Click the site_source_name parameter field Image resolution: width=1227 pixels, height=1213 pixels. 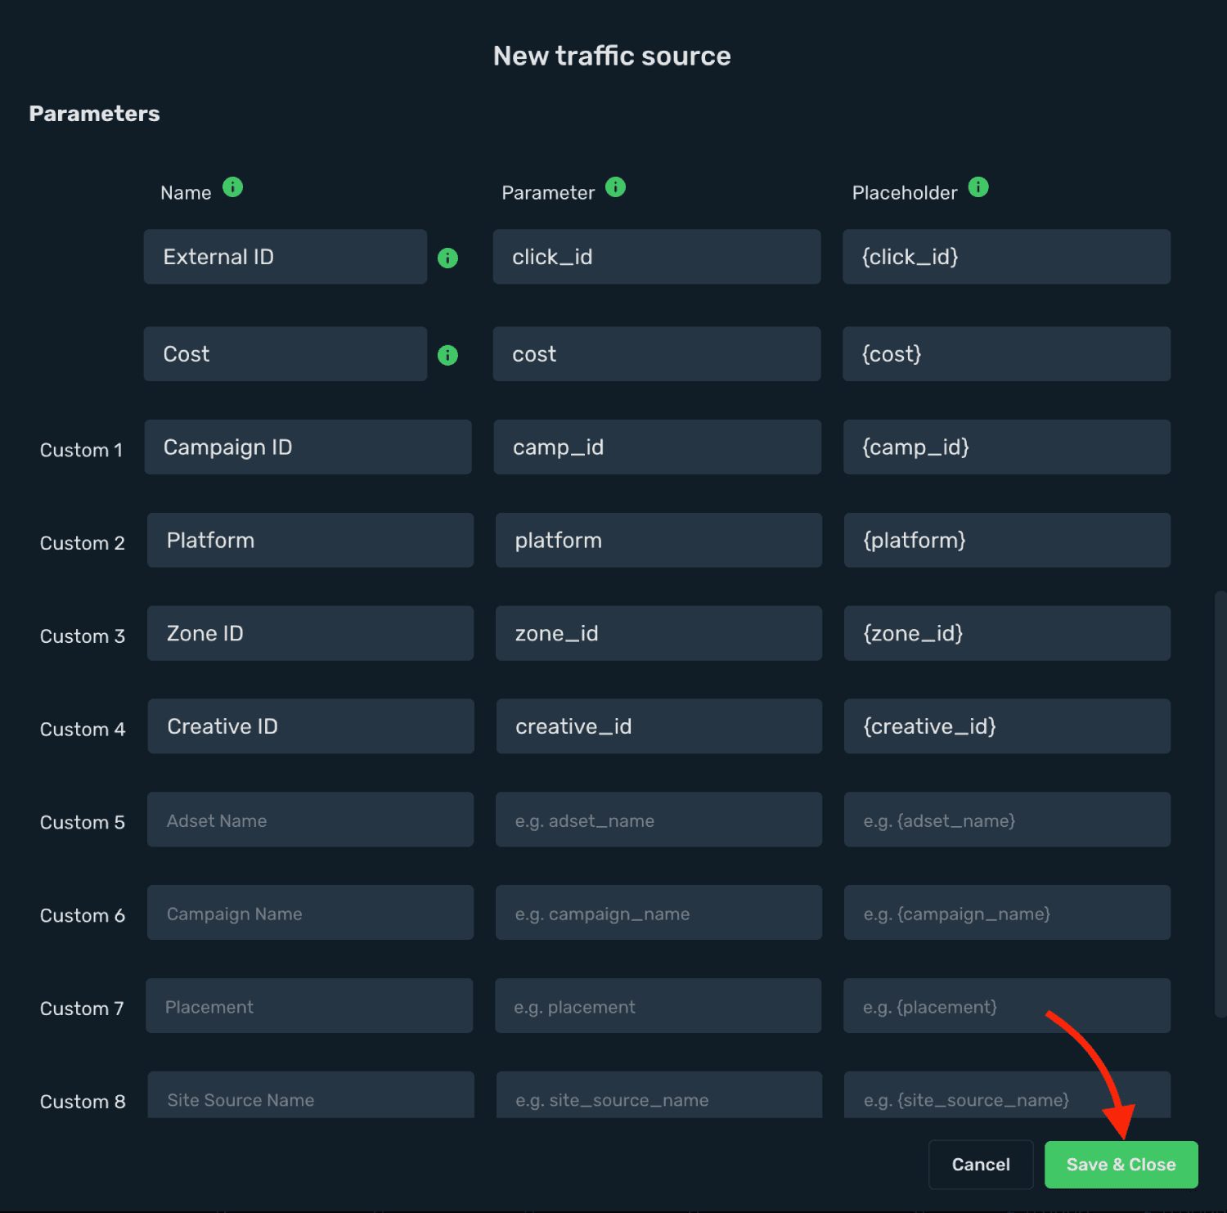point(659,1095)
